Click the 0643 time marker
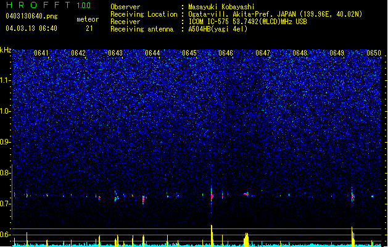The height and width of the screenshot is (247, 388). pyautogui.click(x=115, y=53)
